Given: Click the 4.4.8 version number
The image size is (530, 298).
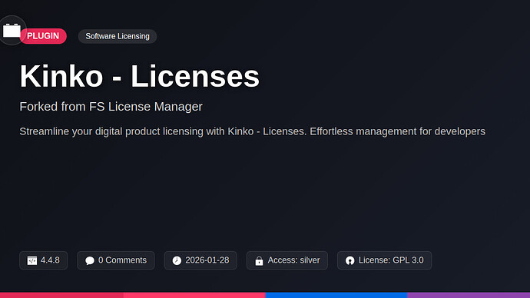Looking at the screenshot, I should (x=50, y=260).
